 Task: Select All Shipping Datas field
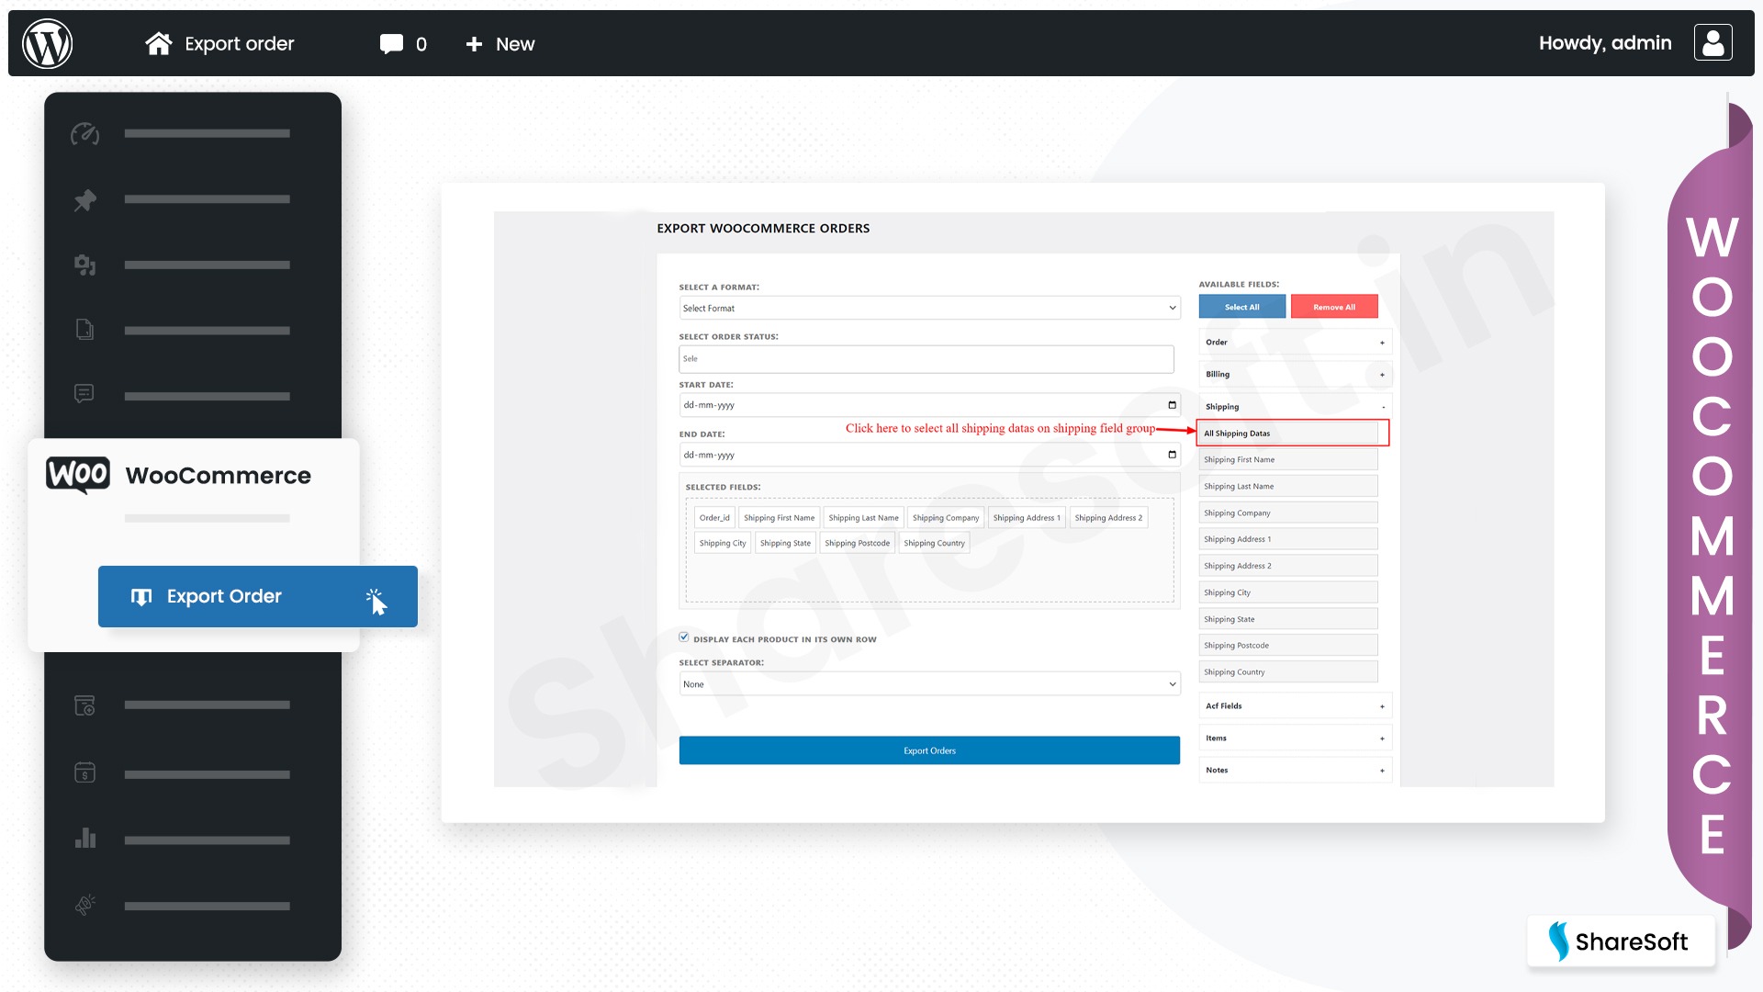tap(1288, 434)
